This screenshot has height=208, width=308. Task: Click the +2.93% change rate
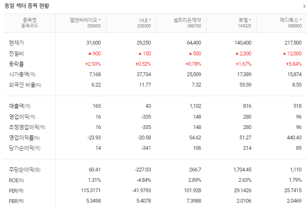point(93,64)
